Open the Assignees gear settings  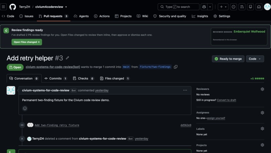(x=262, y=113)
